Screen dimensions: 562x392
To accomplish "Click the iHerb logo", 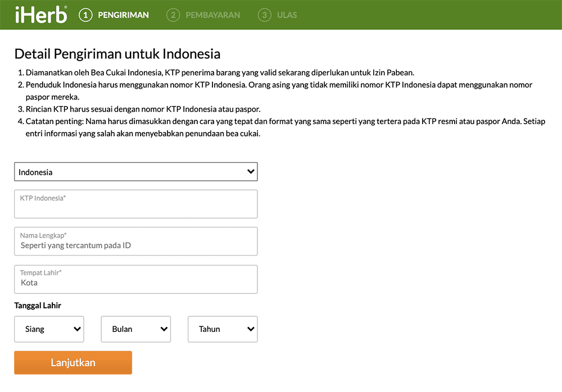I will (41, 15).
